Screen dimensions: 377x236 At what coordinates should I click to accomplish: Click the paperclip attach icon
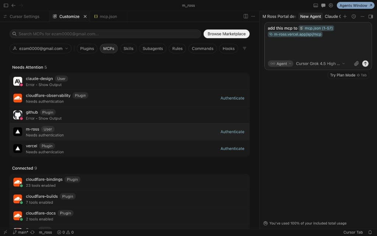point(356,64)
